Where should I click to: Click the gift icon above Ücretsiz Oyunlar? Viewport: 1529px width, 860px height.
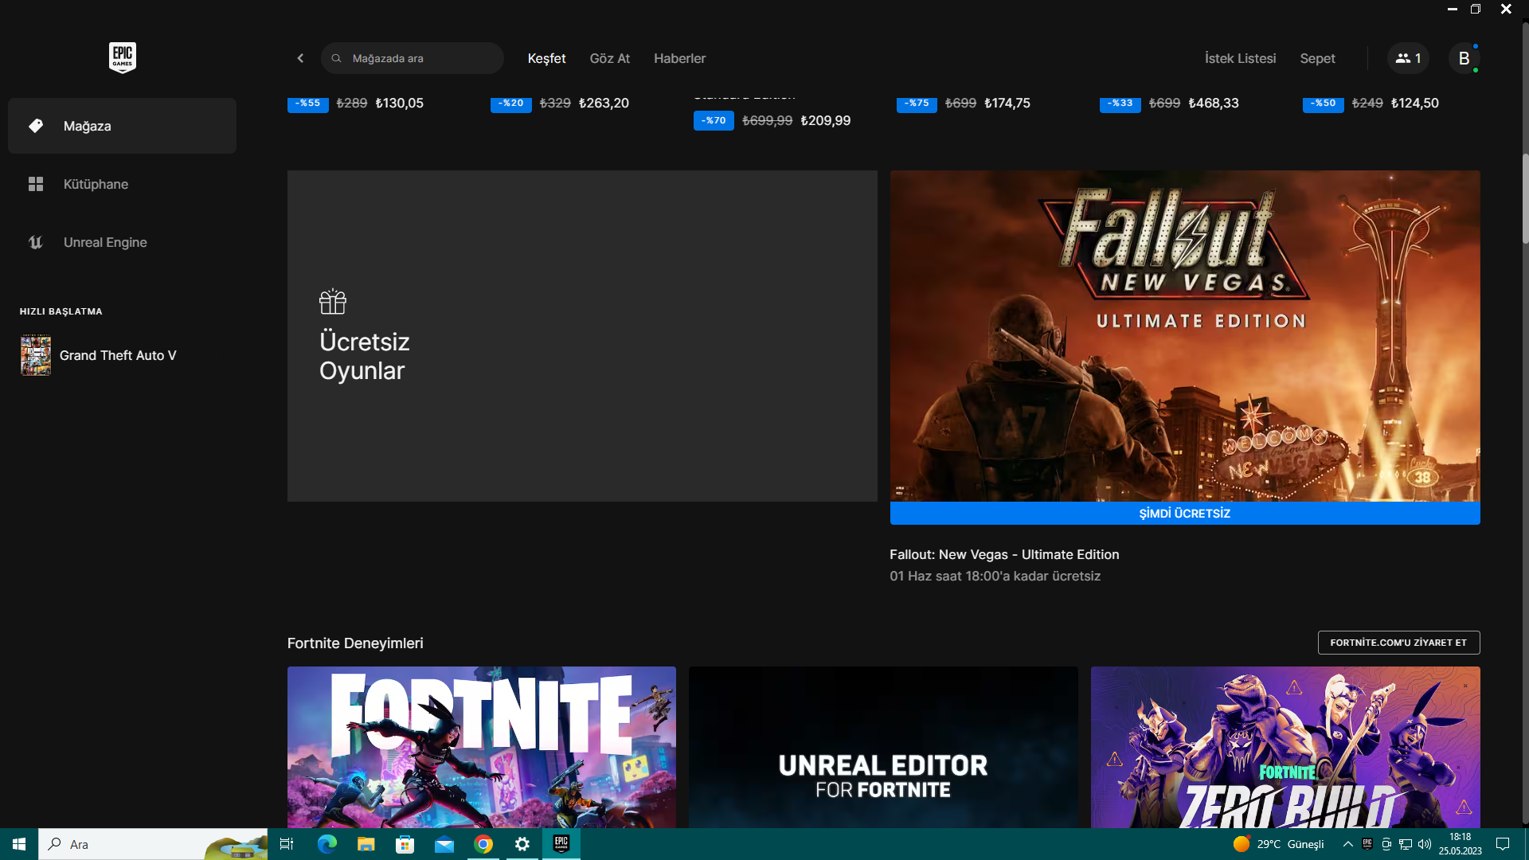pyautogui.click(x=332, y=302)
